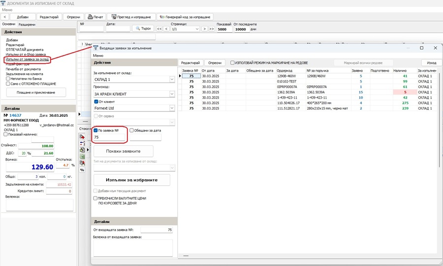Click the blue-red arrows swap icon
Viewport: 443px width, 266px height.
point(82,143)
